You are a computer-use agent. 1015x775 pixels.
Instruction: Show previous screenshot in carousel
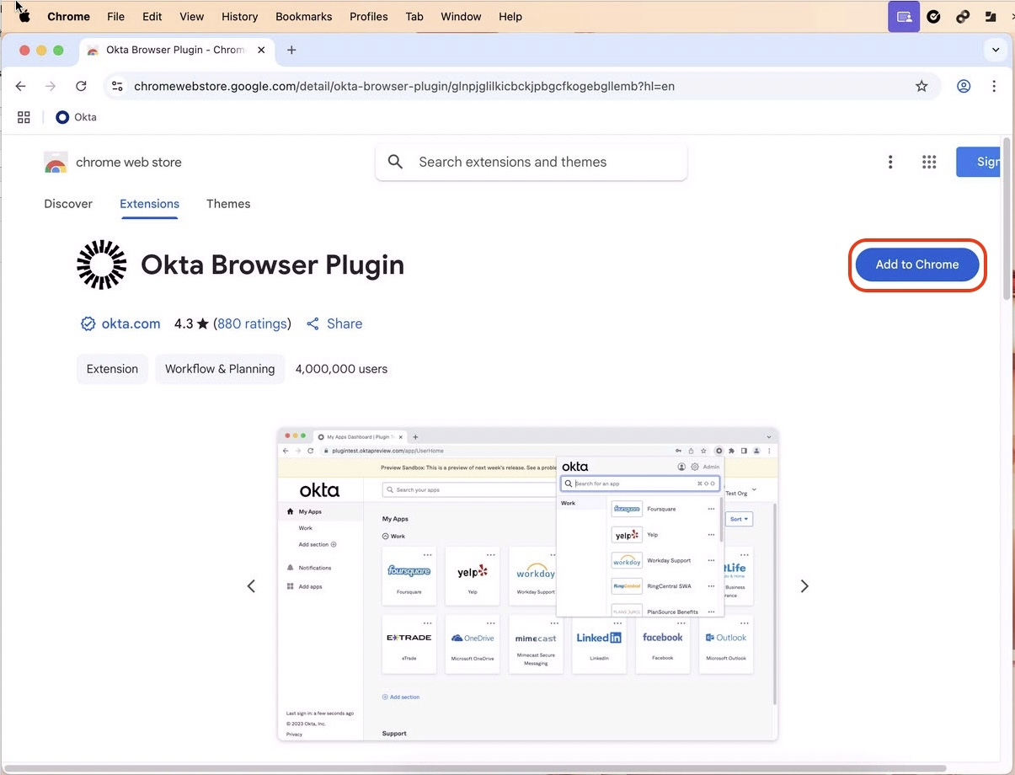pos(251,586)
